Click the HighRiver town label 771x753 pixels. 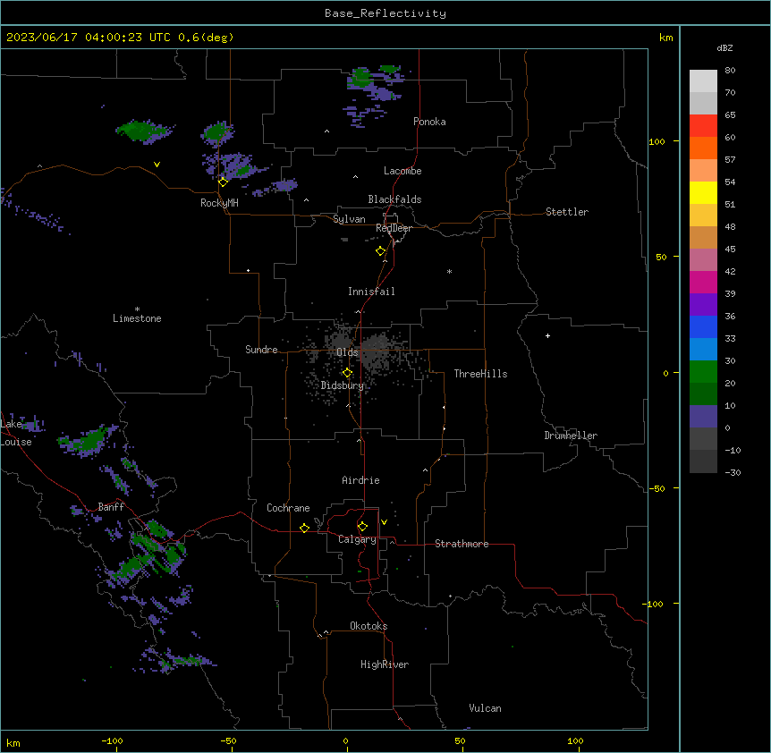[385, 664]
